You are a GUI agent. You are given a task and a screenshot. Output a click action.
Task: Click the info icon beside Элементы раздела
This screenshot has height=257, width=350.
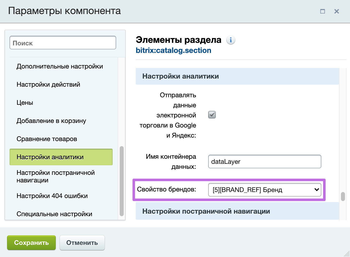[231, 40]
